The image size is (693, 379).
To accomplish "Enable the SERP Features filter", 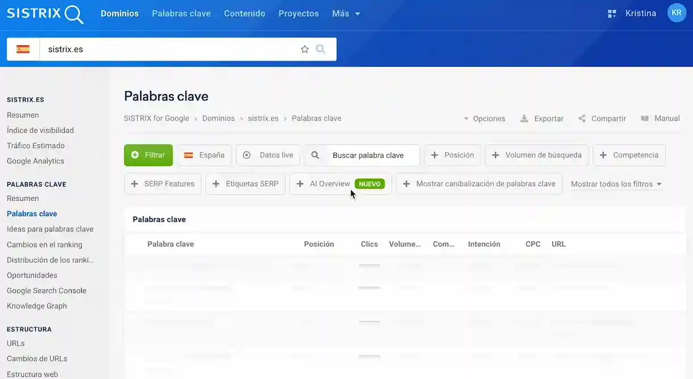I will pyautogui.click(x=162, y=183).
